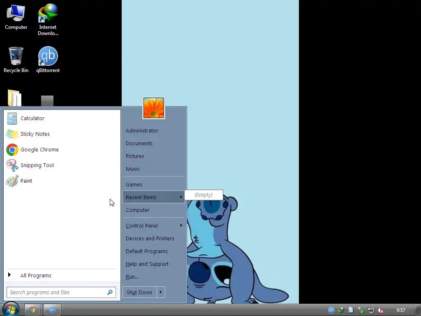Switch to qBittorrent on the taskbar
Image resolution: width=421 pixels, height=316 pixels.
[x=52, y=310]
